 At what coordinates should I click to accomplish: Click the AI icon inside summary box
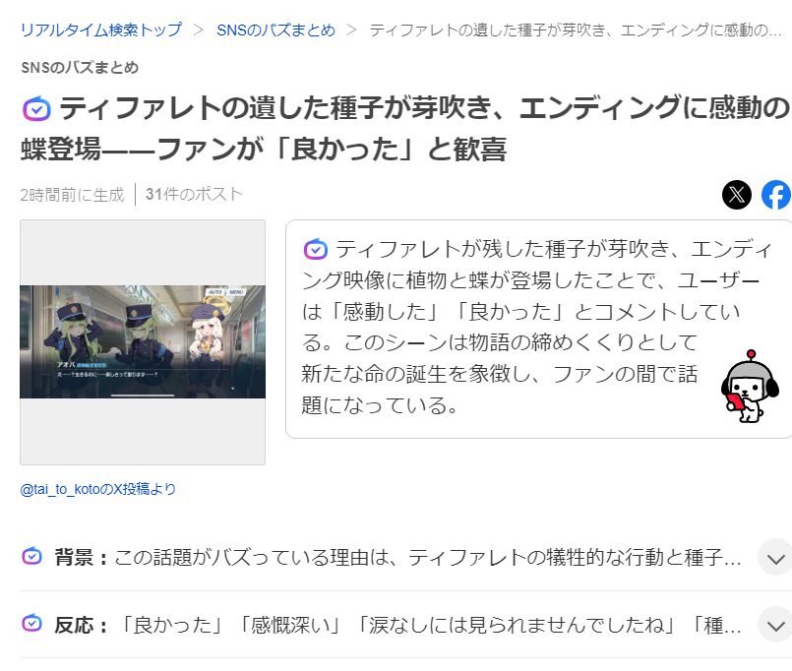[316, 249]
